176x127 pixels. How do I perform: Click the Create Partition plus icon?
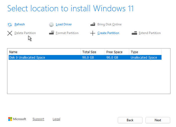click(x=92, y=33)
